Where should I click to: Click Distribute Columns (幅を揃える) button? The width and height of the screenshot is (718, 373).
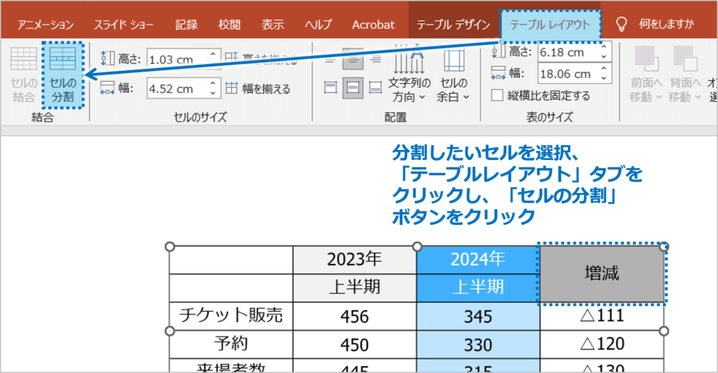pos(258,88)
